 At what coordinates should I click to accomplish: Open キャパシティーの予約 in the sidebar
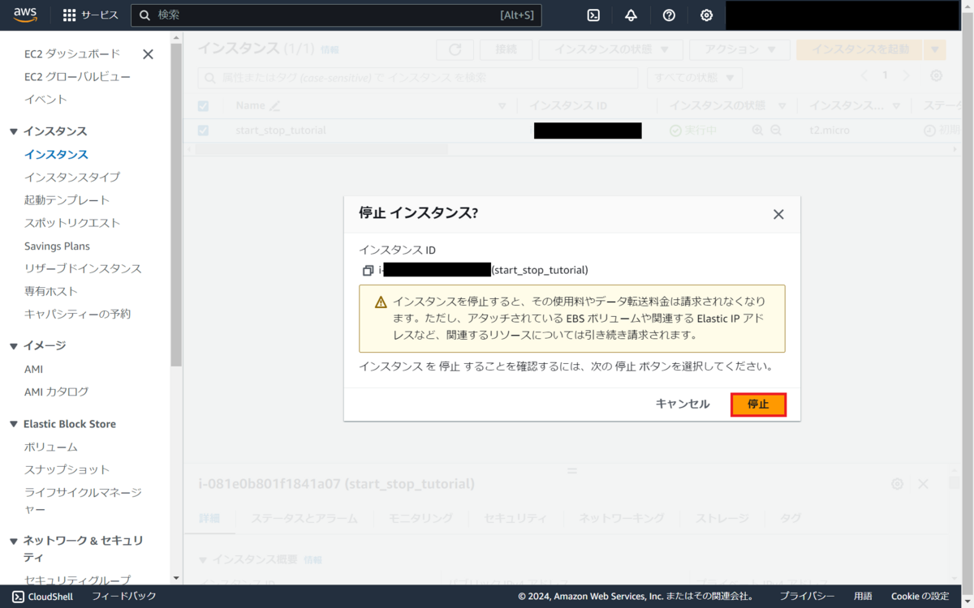tap(77, 314)
